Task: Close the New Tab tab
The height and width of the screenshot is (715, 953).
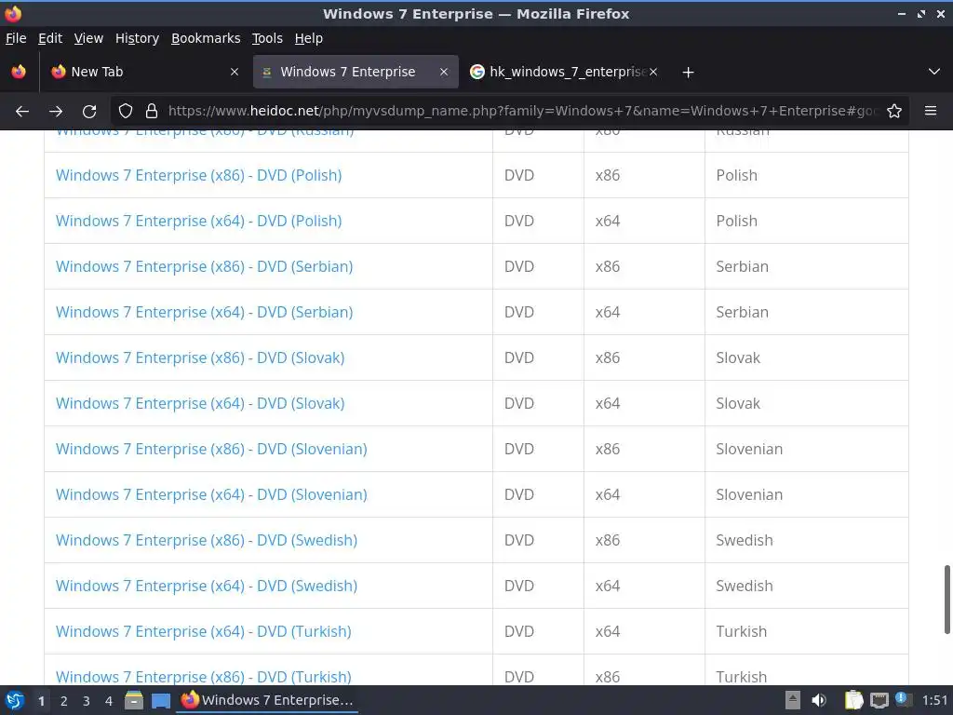Action: click(x=234, y=72)
